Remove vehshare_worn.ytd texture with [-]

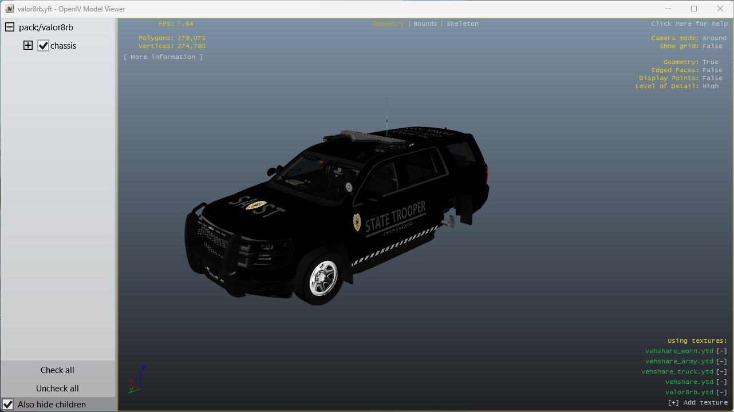click(x=721, y=351)
